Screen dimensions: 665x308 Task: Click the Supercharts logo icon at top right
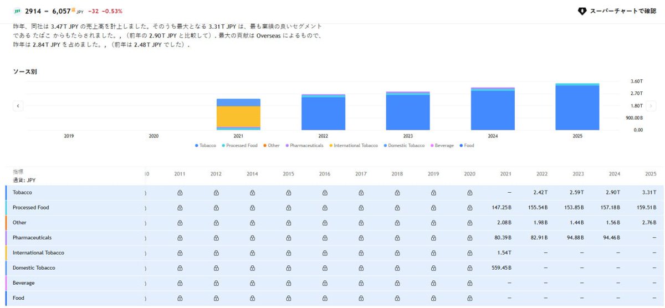pos(582,11)
